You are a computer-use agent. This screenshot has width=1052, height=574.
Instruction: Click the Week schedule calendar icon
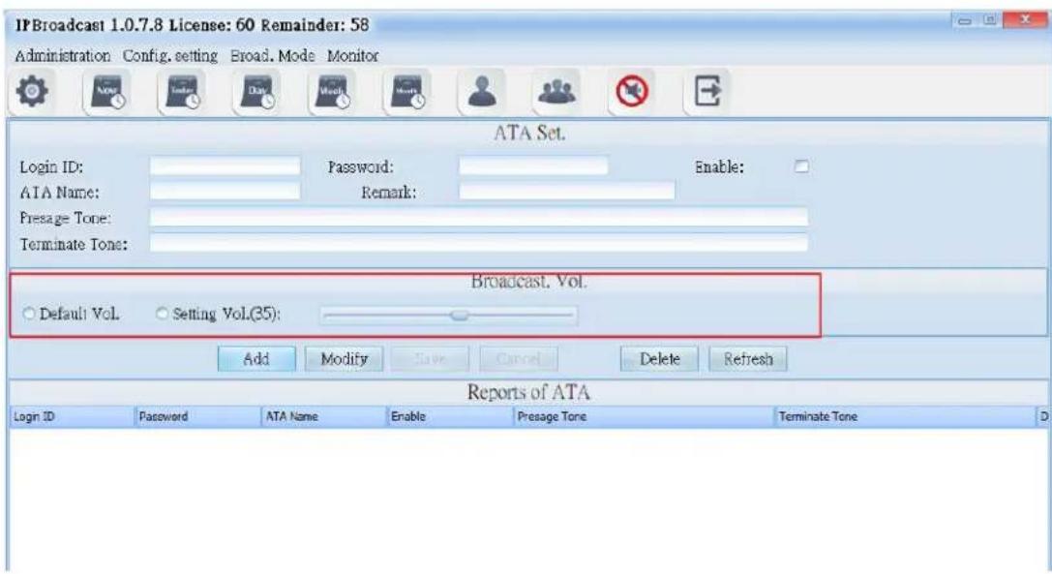coord(333,91)
